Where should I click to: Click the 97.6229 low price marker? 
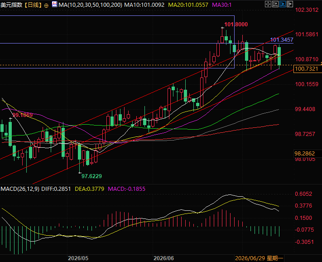(91, 176)
